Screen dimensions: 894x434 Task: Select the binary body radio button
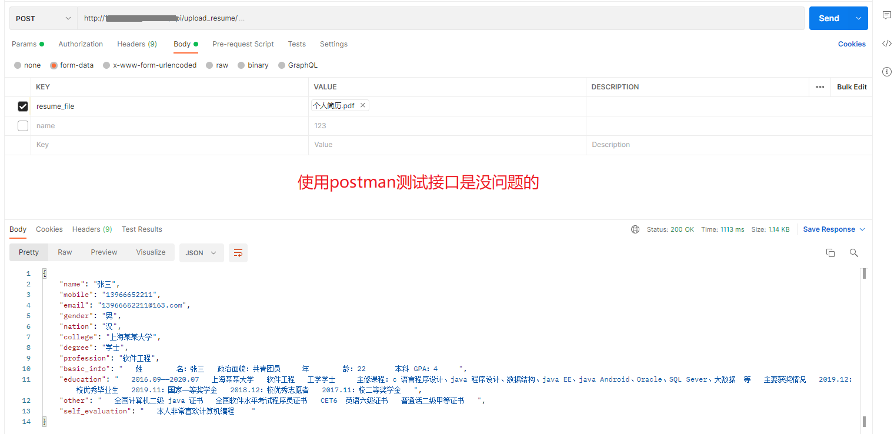(241, 65)
